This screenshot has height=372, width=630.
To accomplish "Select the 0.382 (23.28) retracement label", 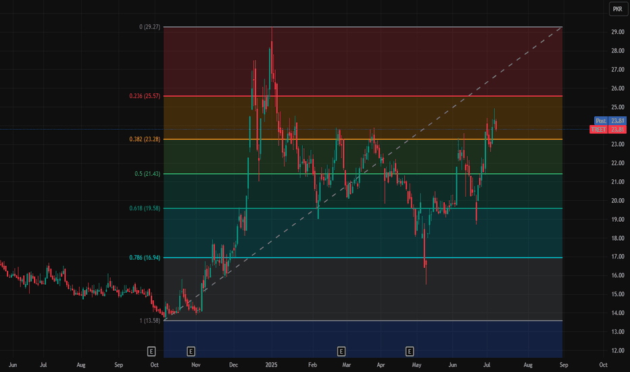I will (x=145, y=139).
